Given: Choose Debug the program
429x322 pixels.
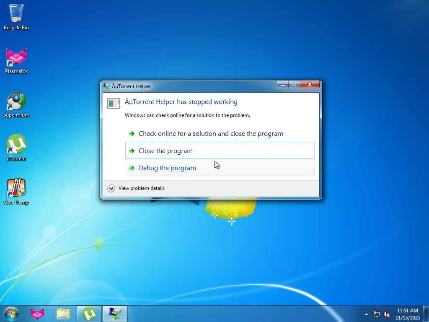Looking at the screenshot, I should pos(220,168).
